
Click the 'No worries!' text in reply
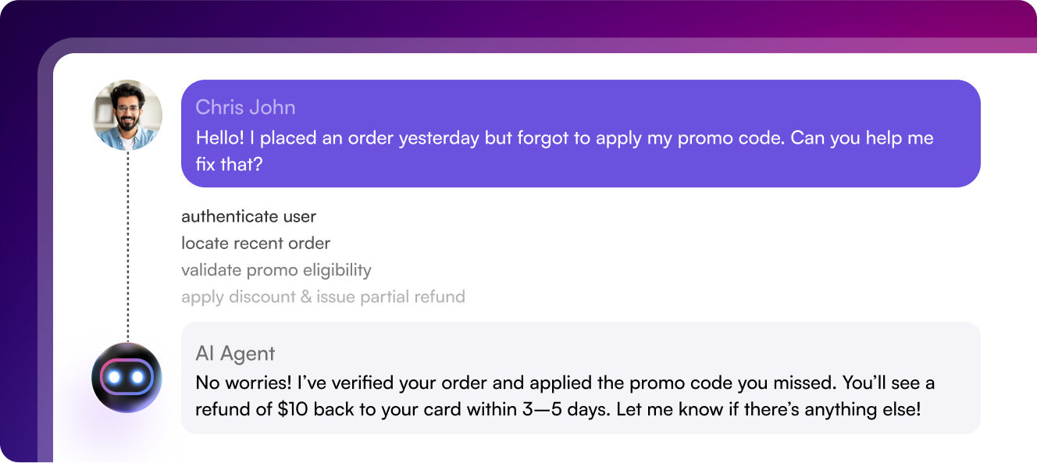[243, 383]
